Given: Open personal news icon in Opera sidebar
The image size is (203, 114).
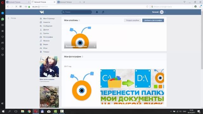Looking at the screenshot, I should pos(3,43).
